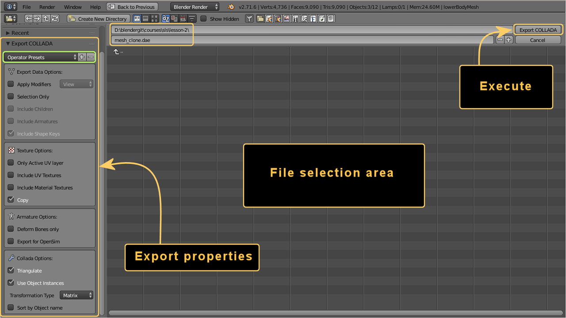Toggle Show Hidden files
This screenshot has width=566, height=318.
coord(203,19)
